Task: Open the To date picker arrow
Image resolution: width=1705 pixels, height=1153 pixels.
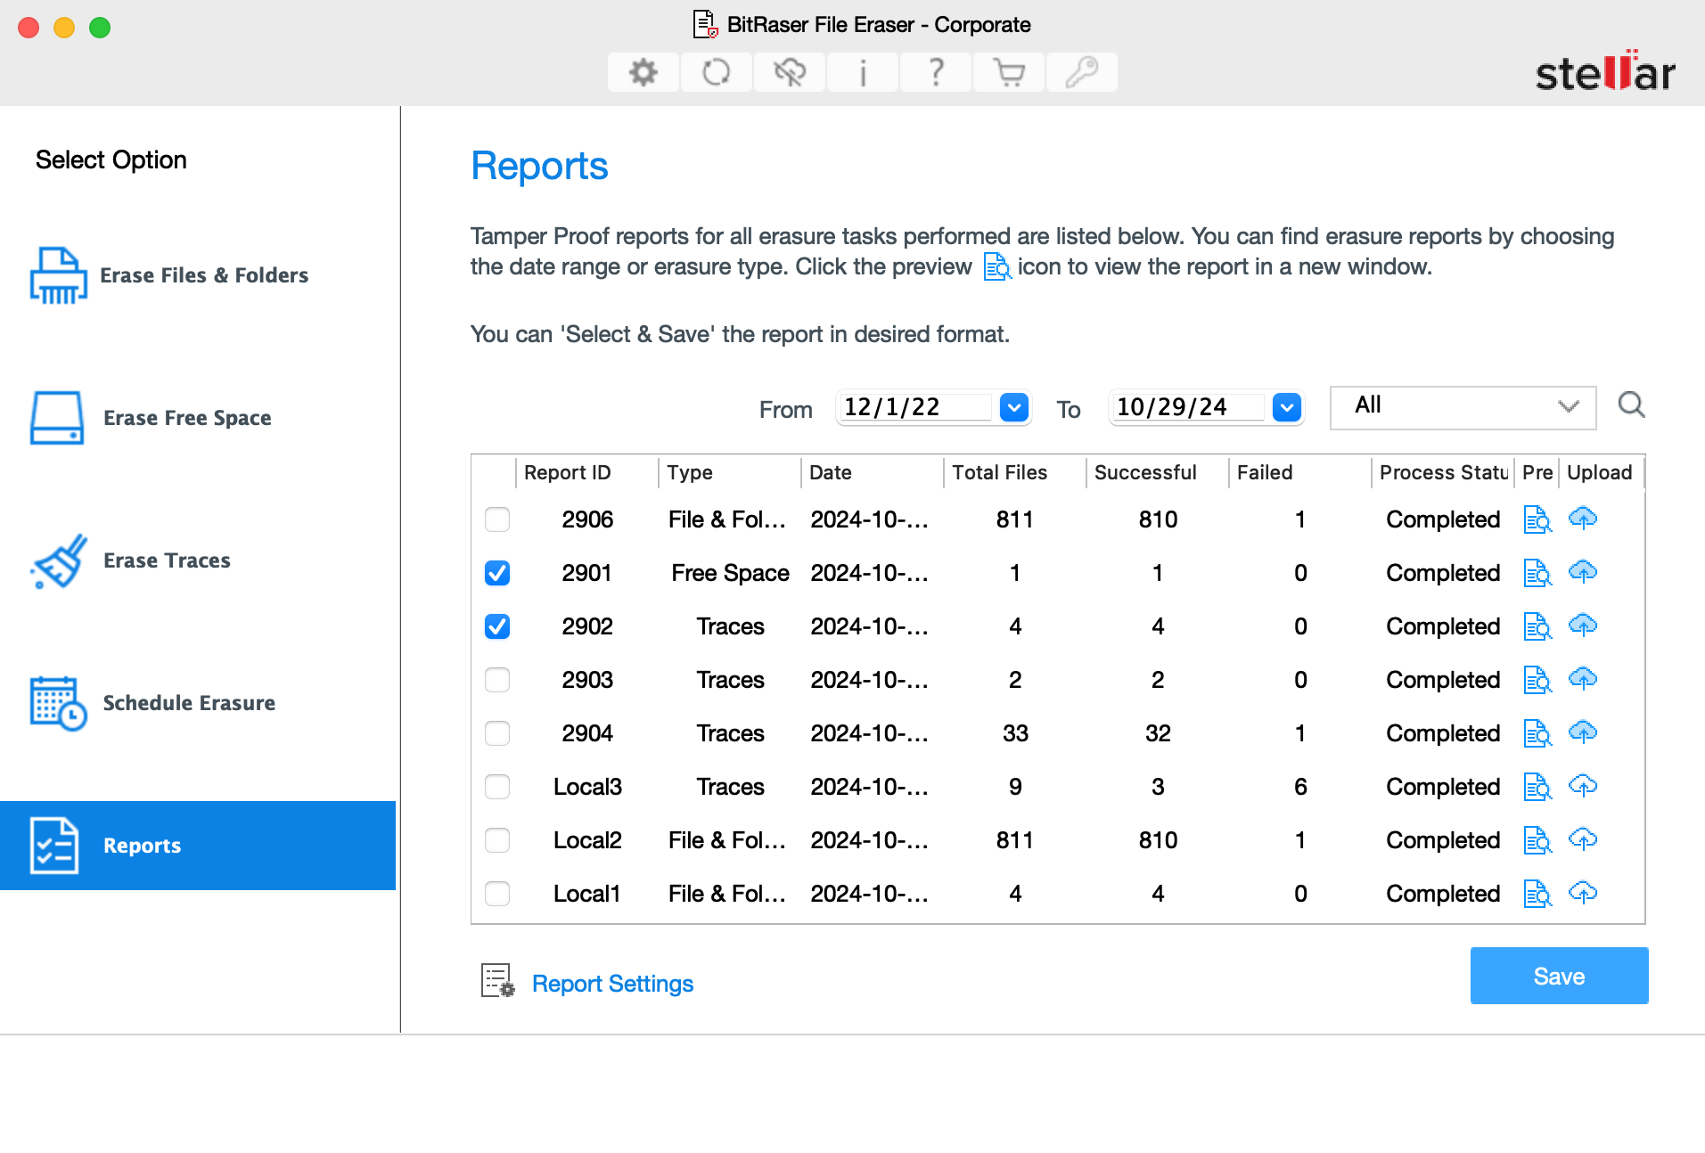Action: click(1287, 407)
